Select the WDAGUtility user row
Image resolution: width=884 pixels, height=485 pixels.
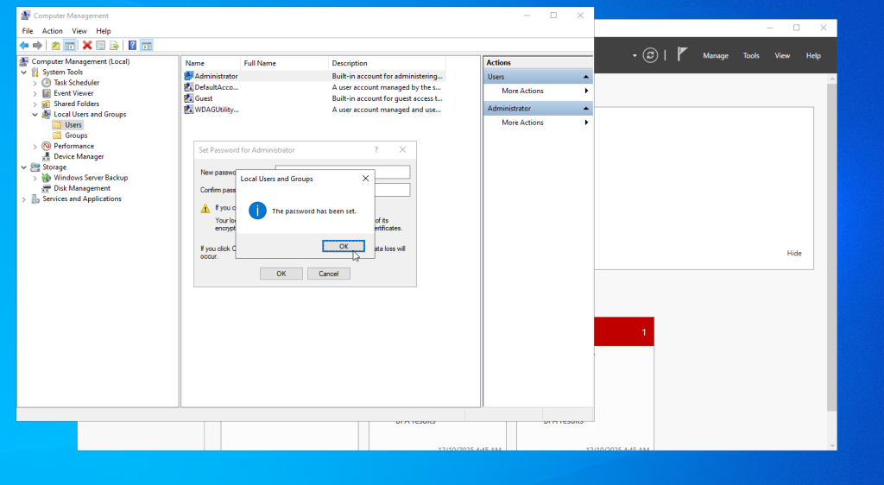point(313,110)
